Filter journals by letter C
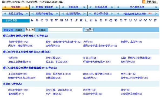162x97 pixels. 42,20
